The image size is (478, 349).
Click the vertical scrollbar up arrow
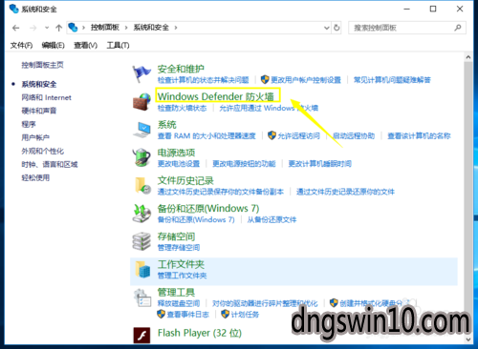(467, 57)
